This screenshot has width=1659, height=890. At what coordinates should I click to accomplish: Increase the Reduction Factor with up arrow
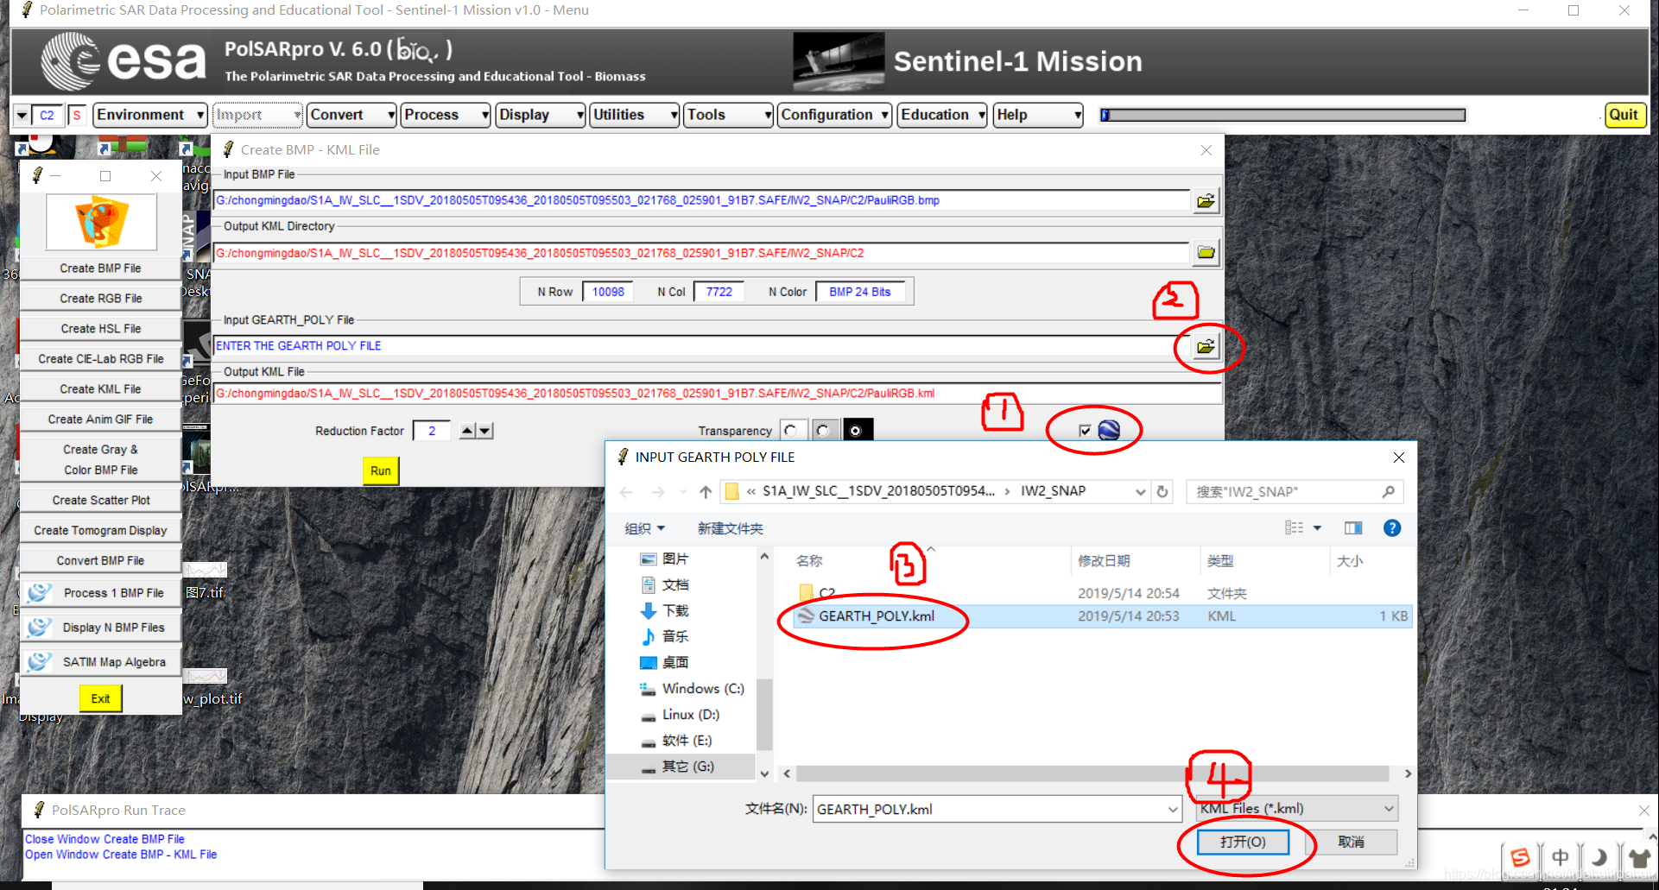(467, 431)
